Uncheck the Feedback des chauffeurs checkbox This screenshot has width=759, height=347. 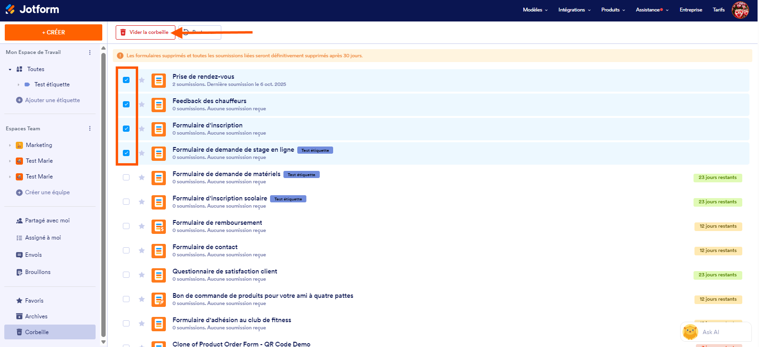(x=126, y=105)
